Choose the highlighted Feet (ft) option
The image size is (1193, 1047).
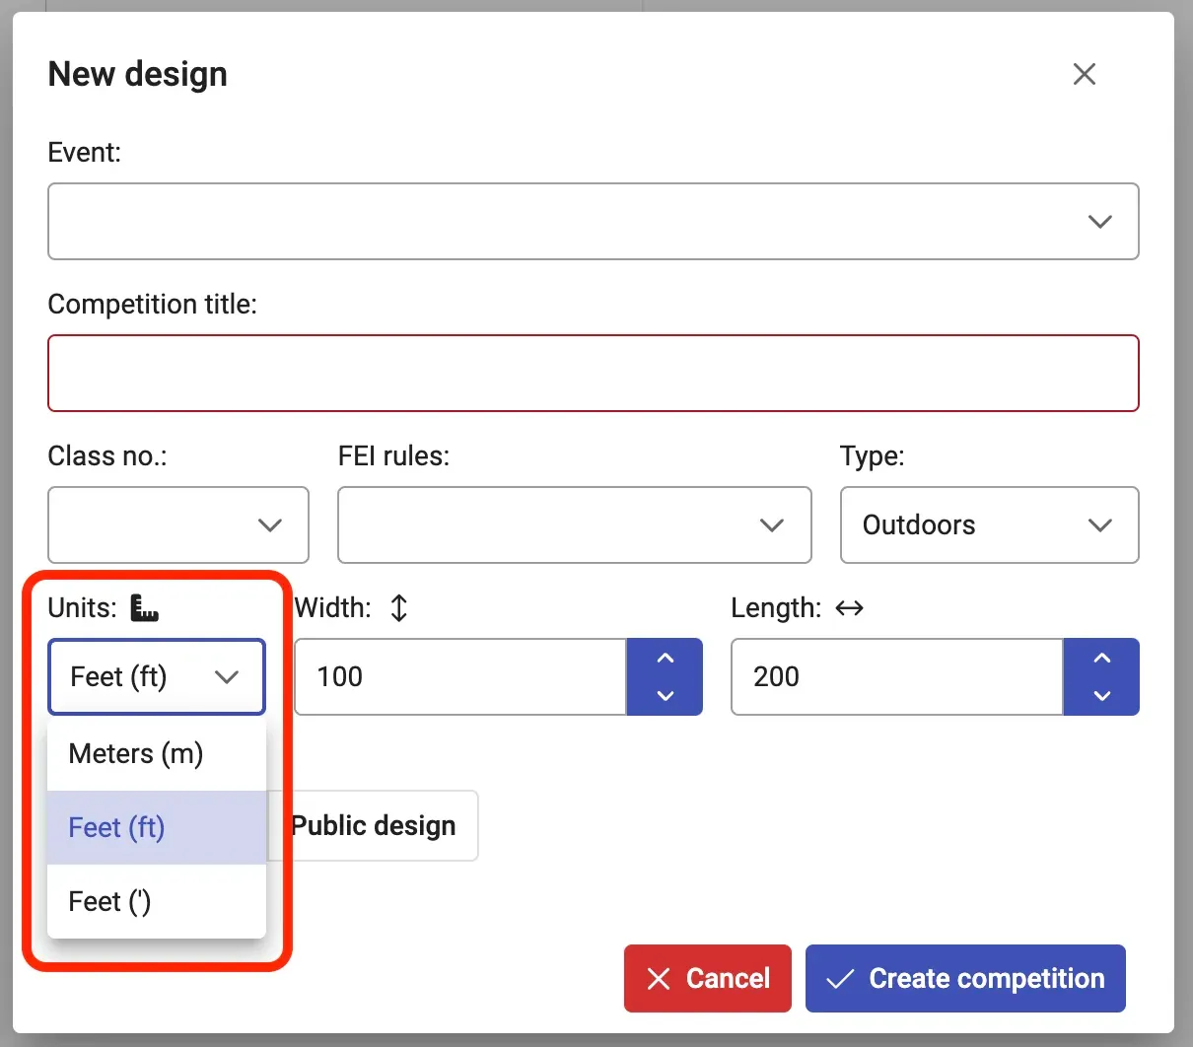point(117,828)
